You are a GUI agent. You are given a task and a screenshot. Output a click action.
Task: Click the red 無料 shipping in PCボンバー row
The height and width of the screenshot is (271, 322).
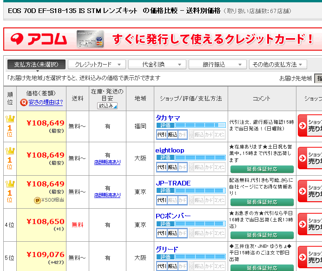coord(78,225)
